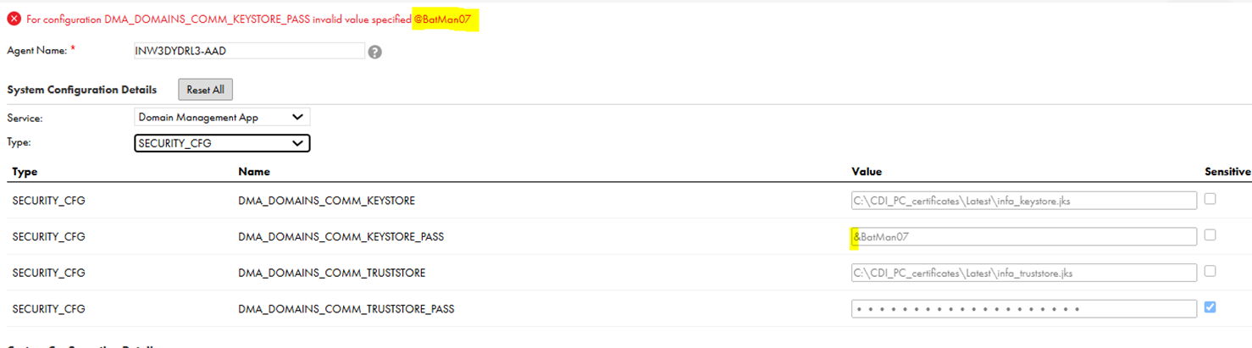Screen dimensions: 1252x348
Task: Toggle Sensitive checkbox for DMA_DOMAINS_COMM_KEYSTORE
Action: tap(1210, 198)
